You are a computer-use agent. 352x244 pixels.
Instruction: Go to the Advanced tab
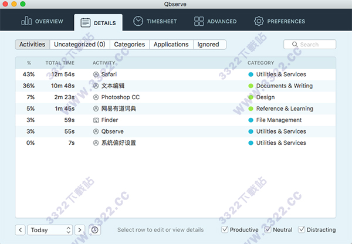click(215, 21)
